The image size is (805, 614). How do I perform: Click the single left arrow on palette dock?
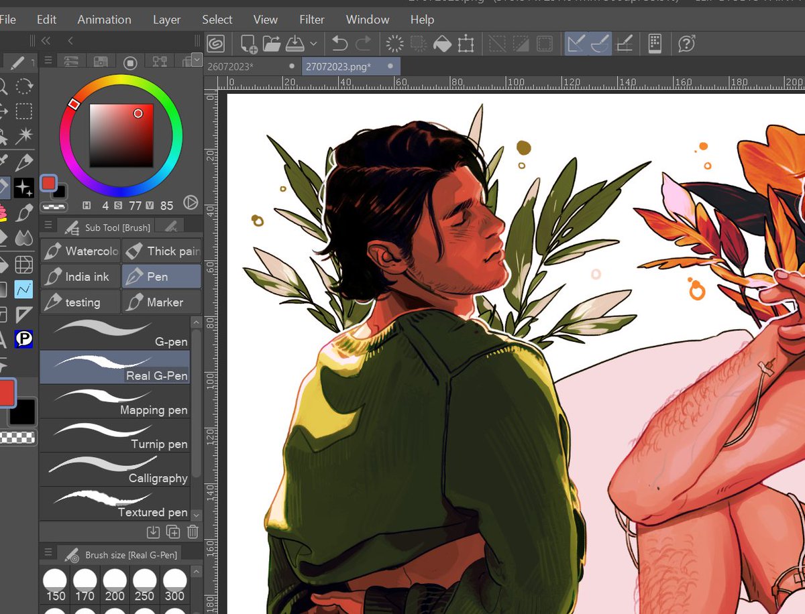point(70,41)
